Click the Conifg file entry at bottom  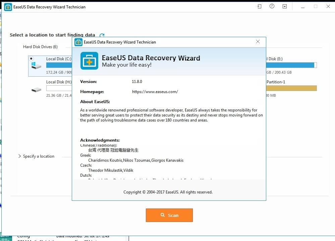[23, 236]
